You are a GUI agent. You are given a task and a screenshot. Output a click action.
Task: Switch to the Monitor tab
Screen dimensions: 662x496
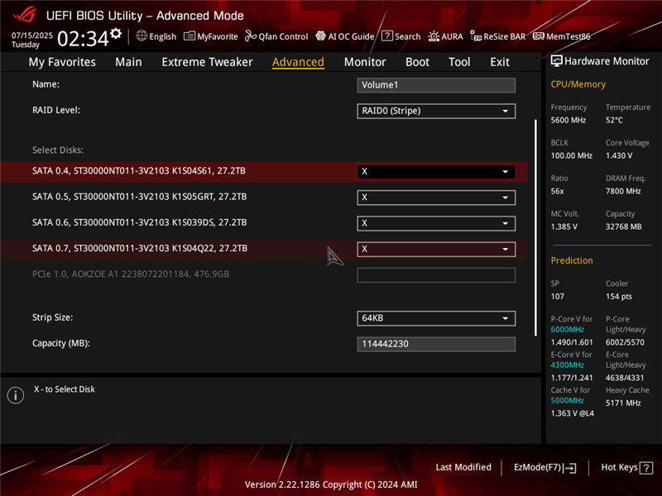(365, 62)
